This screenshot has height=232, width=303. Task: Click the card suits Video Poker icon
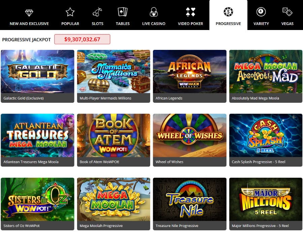coord(191,12)
